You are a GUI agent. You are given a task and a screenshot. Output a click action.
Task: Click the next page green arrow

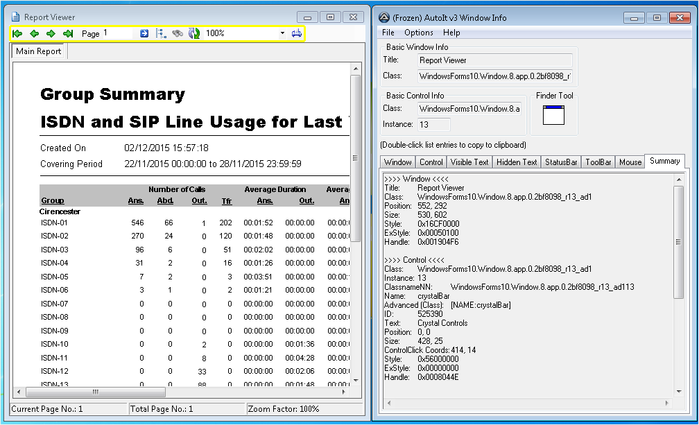pyautogui.click(x=51, y=33)
